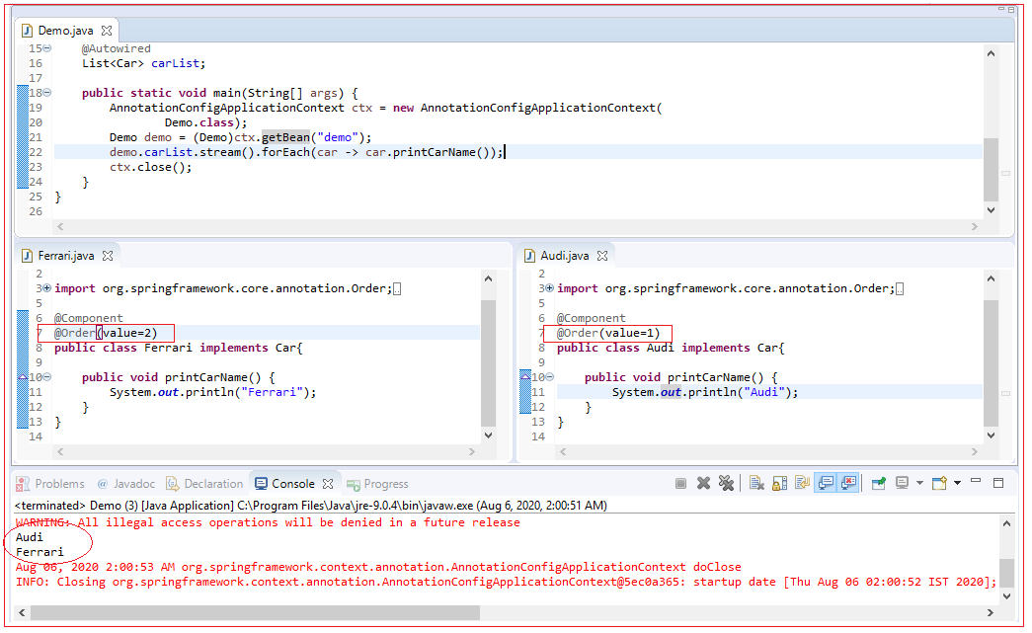Close the Ferrari.java editor tab

(x=108, y=256)
